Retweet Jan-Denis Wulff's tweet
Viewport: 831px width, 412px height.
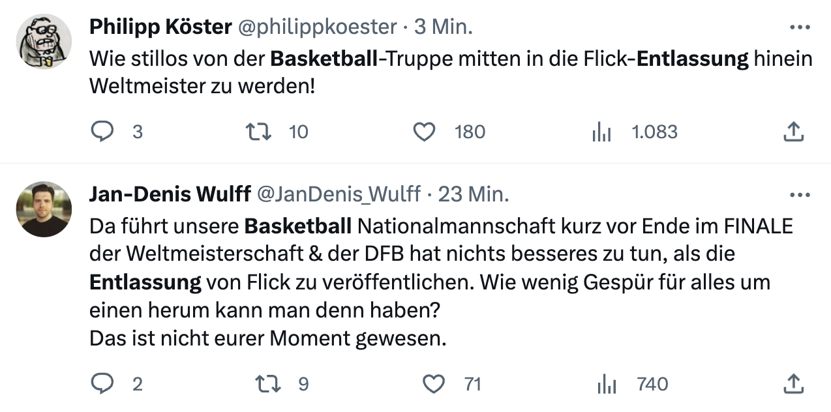tap(268, 384)
